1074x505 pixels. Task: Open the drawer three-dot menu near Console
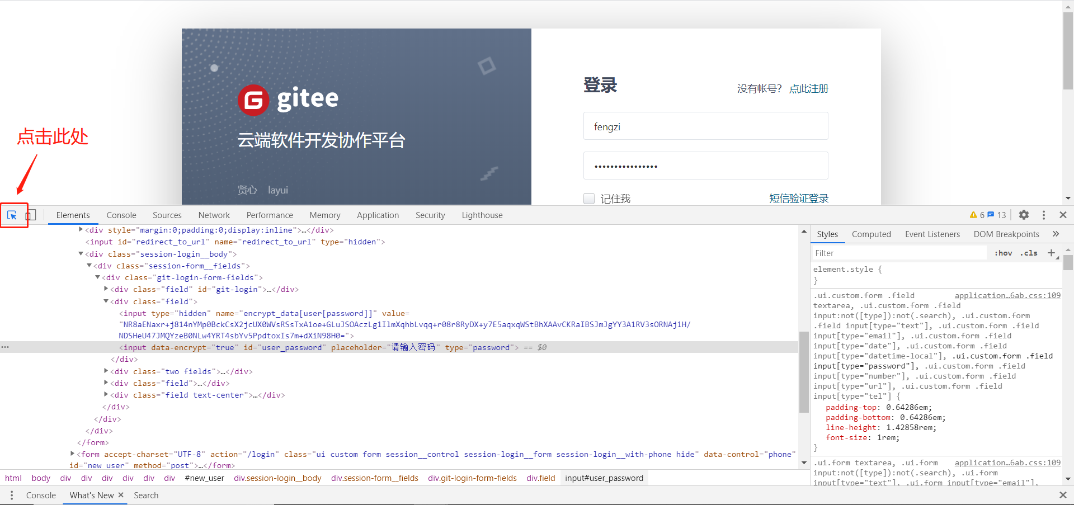click(12, 495)
